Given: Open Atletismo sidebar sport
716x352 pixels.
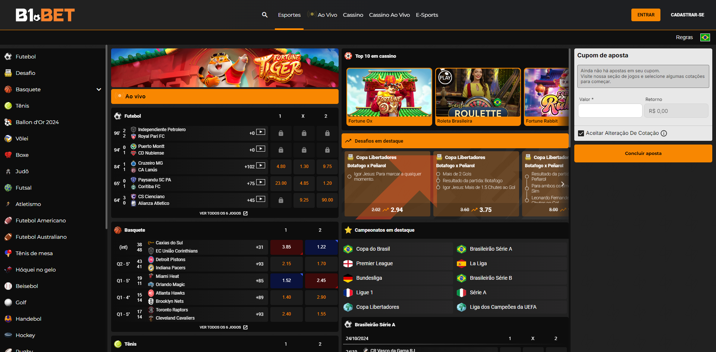Looking at the screenshot, I should click(28, 204).
